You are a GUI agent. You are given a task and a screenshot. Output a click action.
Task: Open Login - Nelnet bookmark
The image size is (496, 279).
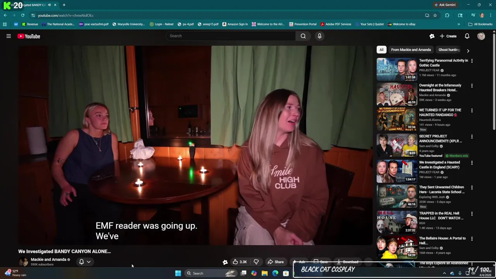tap(162, 24)
